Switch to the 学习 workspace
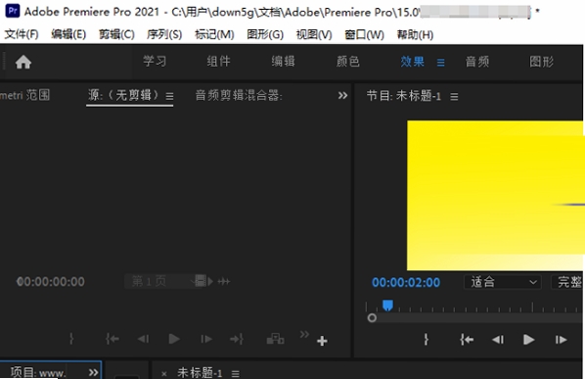The image size is (585, 379). (x=155, y=62)
